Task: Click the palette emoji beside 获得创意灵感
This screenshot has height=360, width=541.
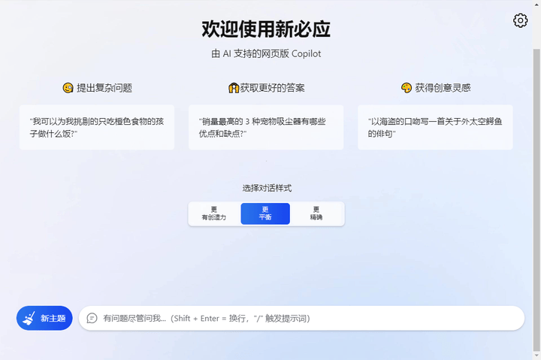Action: click(407, 88)
